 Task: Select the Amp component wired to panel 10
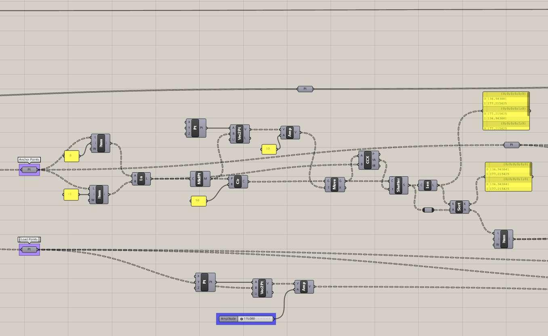[x=291, y=132]
